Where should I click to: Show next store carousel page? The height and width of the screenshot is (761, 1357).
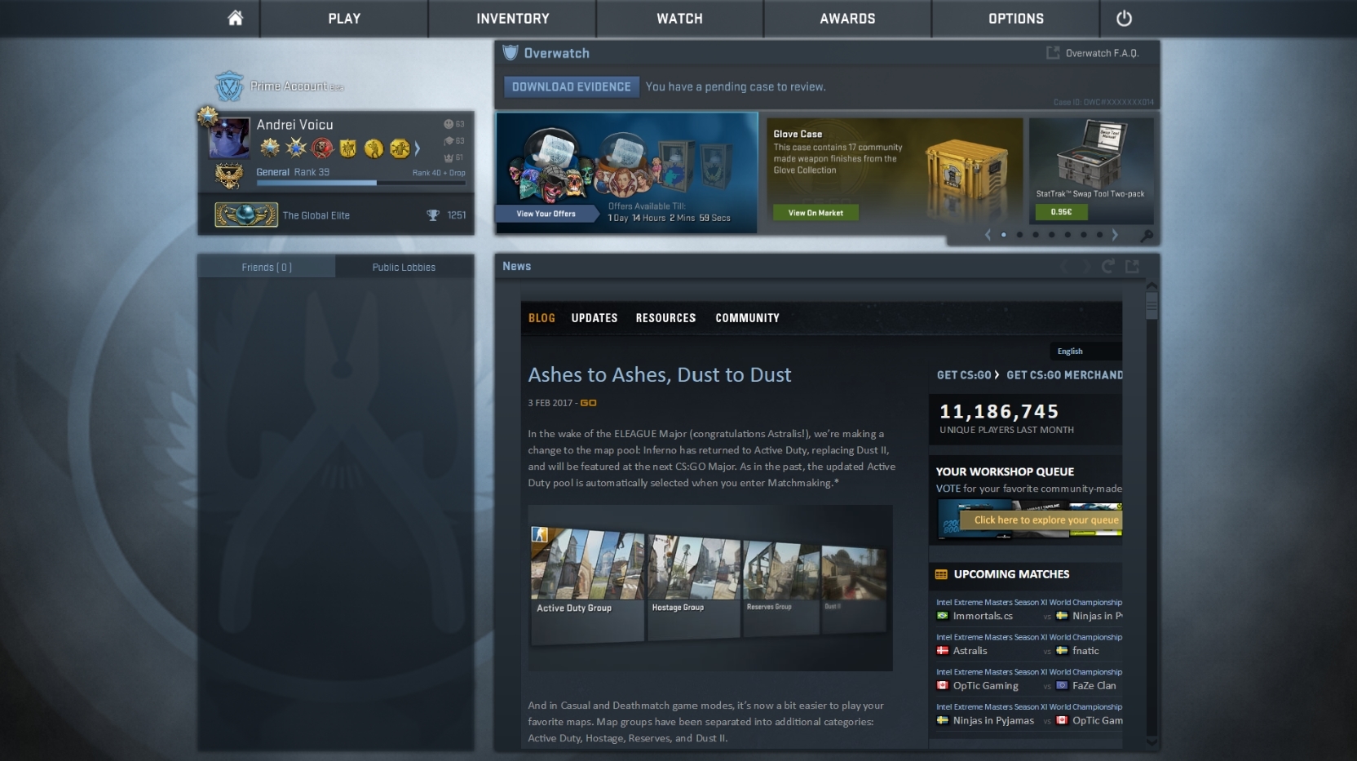[1115, 235]
